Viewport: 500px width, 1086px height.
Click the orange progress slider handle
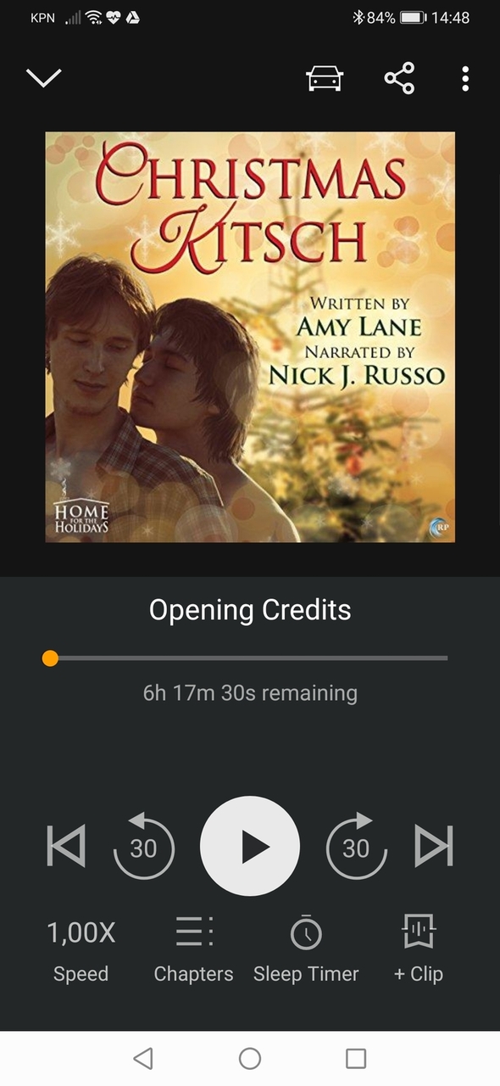pyautogui.click(x=50, y=658)
